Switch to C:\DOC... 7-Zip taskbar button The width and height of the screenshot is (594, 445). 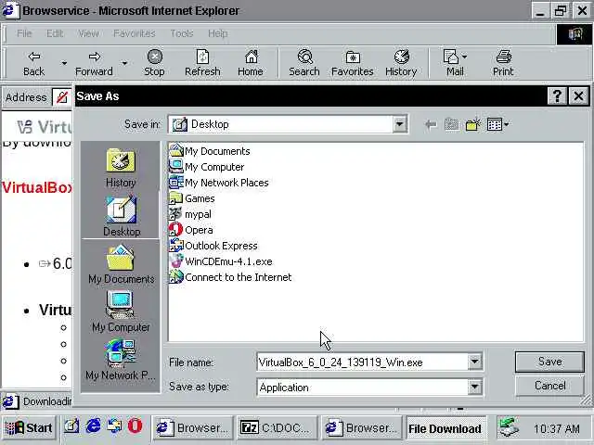(278, 428)
